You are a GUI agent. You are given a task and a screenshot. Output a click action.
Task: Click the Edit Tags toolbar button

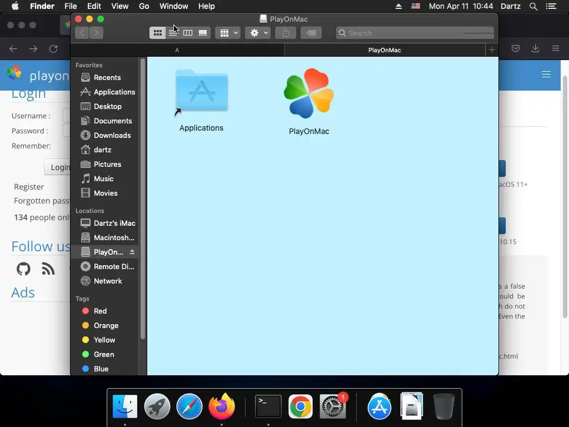(311, 33)
